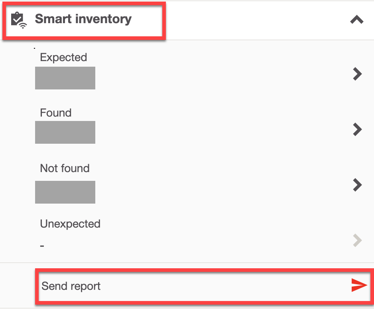Click the Send report text
The width and height of the screenshot is (374, 309).
71,286
